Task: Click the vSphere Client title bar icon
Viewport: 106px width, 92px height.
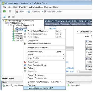Action: pos(3,3)
